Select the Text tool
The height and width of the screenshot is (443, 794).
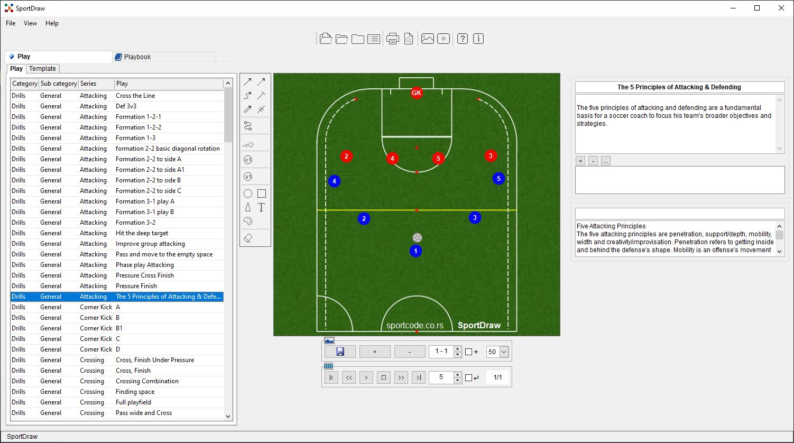(x=261, y=207)
